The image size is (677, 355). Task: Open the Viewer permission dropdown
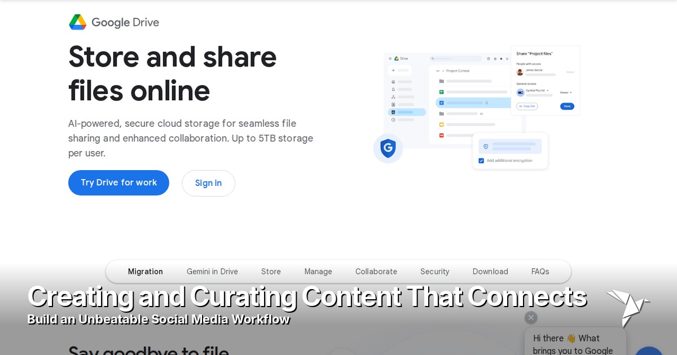point(565,92)
